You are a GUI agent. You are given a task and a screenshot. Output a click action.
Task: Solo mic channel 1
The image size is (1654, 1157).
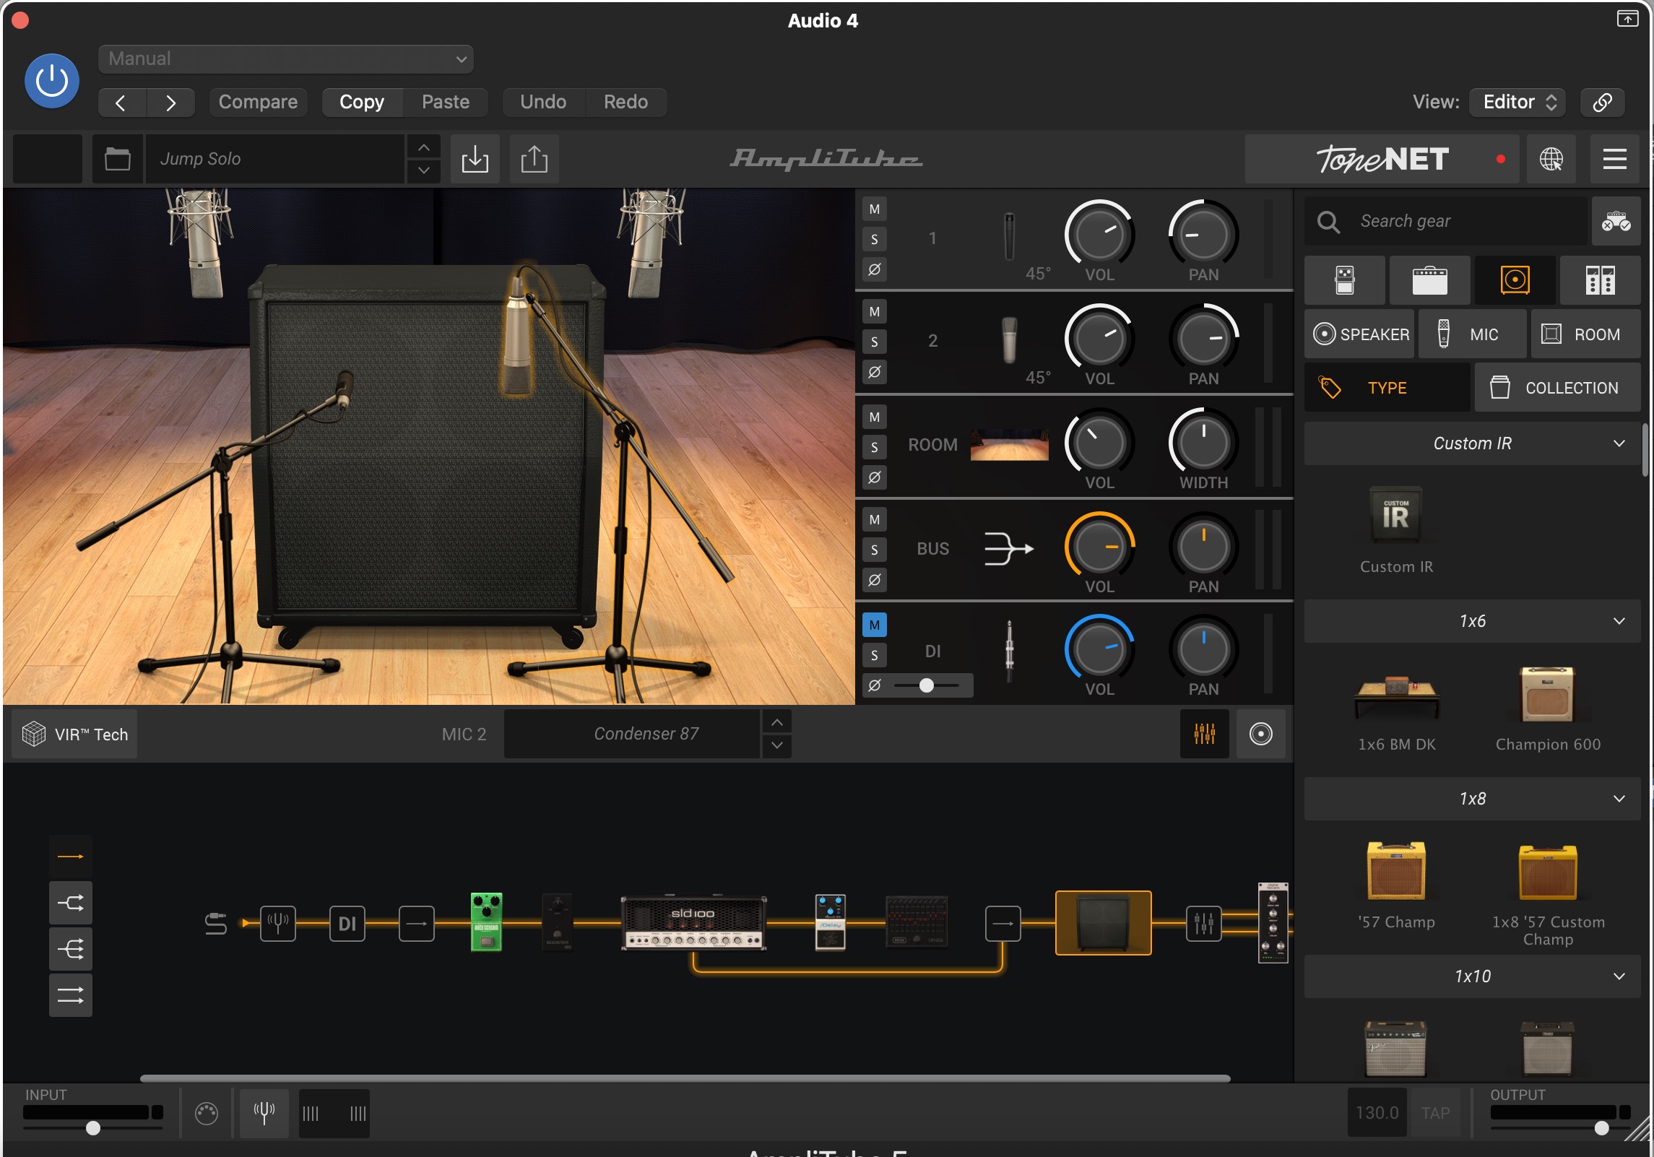coord(875,240)
